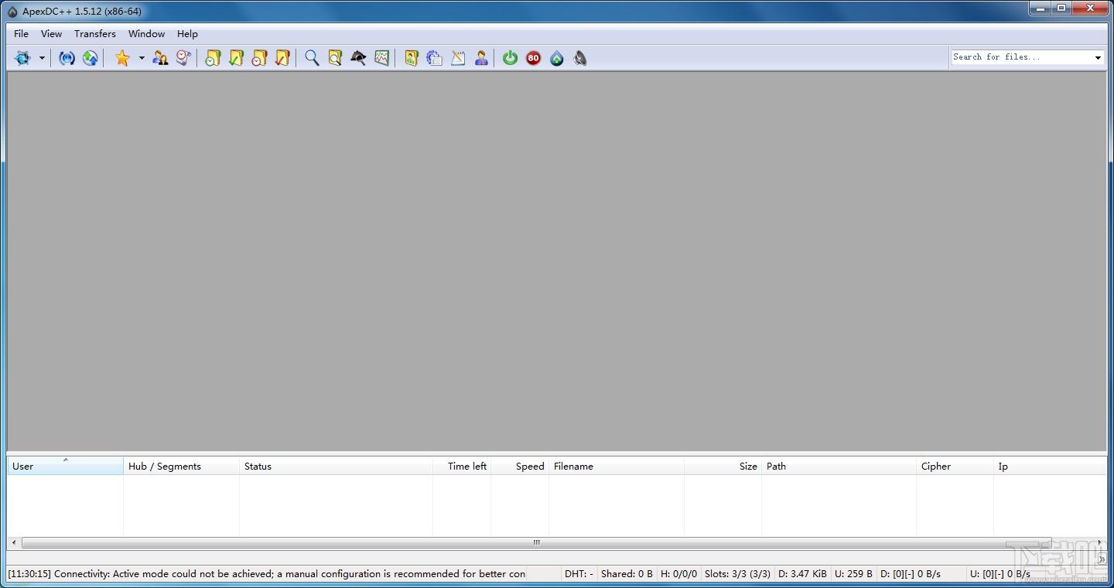
Task: Toggle the green Shutdown power icon
Action: [x=510, y=58]
